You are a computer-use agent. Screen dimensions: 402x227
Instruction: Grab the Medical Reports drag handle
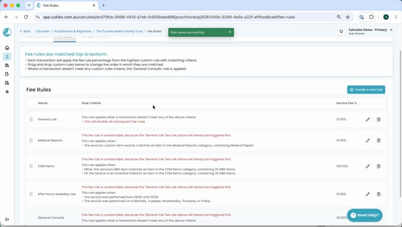click(x=31, y=141)
